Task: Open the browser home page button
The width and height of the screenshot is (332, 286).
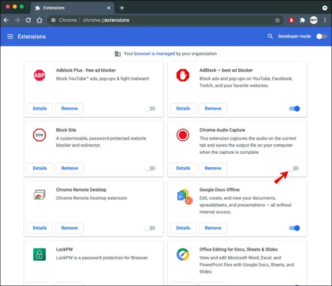Action: point(39,20)
